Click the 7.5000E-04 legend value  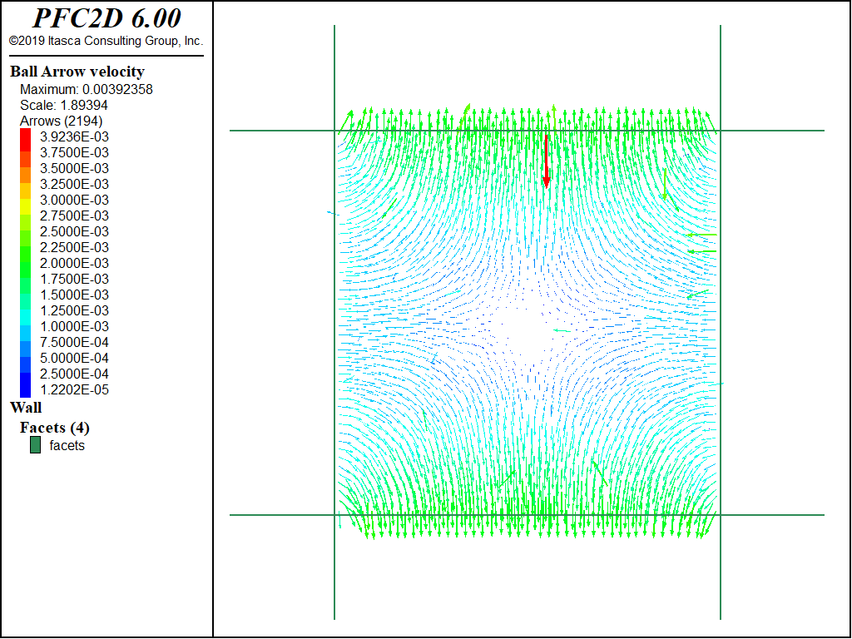tap(74, 342)
